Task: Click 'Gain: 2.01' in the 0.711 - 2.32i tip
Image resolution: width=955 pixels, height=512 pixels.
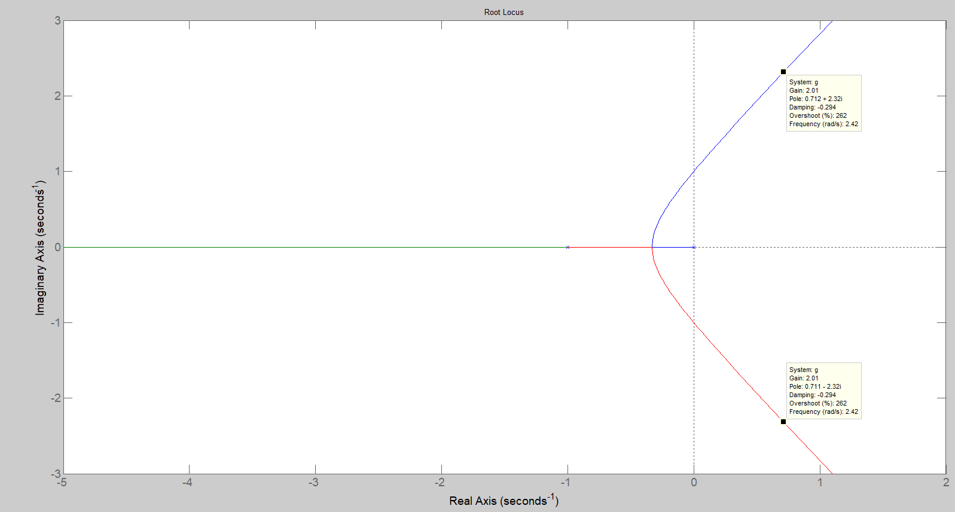Action: click(804, 378)
